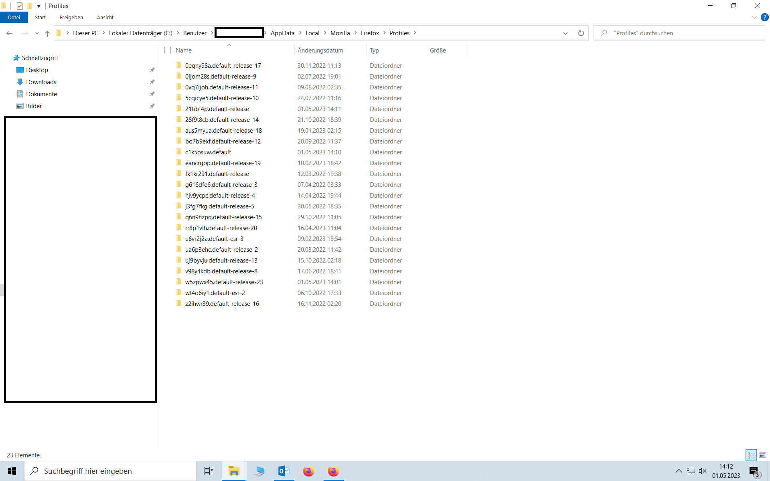Switch to large thumbnails view icon
The height and width of the screenshot is (481, 770).
click(x=762, y=455)
